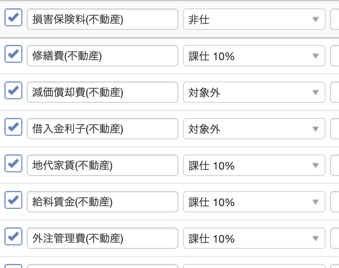Click the 損害保険料(不動産) name field
The width and height of the screenshot is (339, 268).
point(102,20)
